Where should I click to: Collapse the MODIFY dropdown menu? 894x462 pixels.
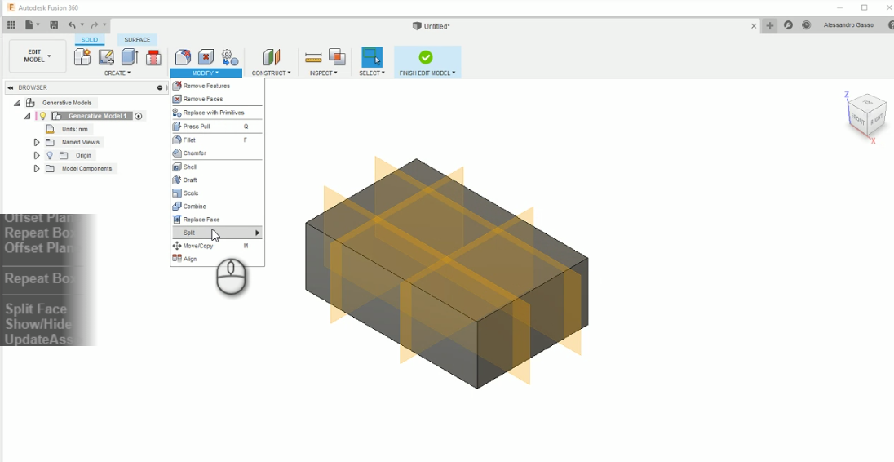point(206,73)
